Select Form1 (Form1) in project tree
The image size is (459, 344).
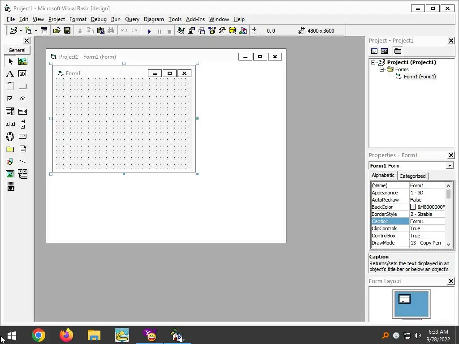(x=420, y=77)
